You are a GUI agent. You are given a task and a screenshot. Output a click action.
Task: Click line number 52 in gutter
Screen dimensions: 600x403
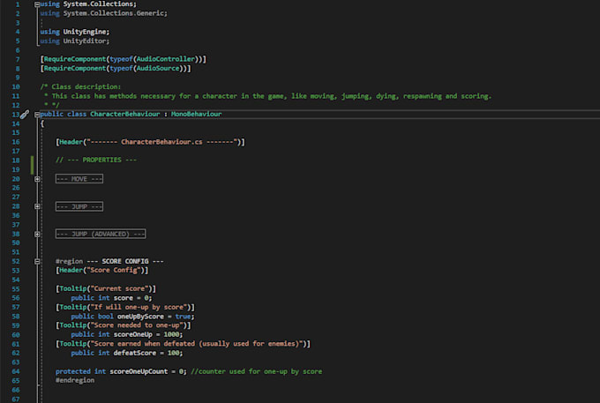pyautogui.click(x=15, y=261)
